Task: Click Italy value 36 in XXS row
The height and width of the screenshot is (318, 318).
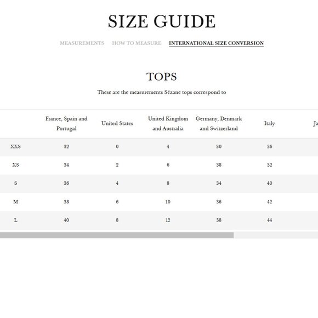Action: click(270, 146)
